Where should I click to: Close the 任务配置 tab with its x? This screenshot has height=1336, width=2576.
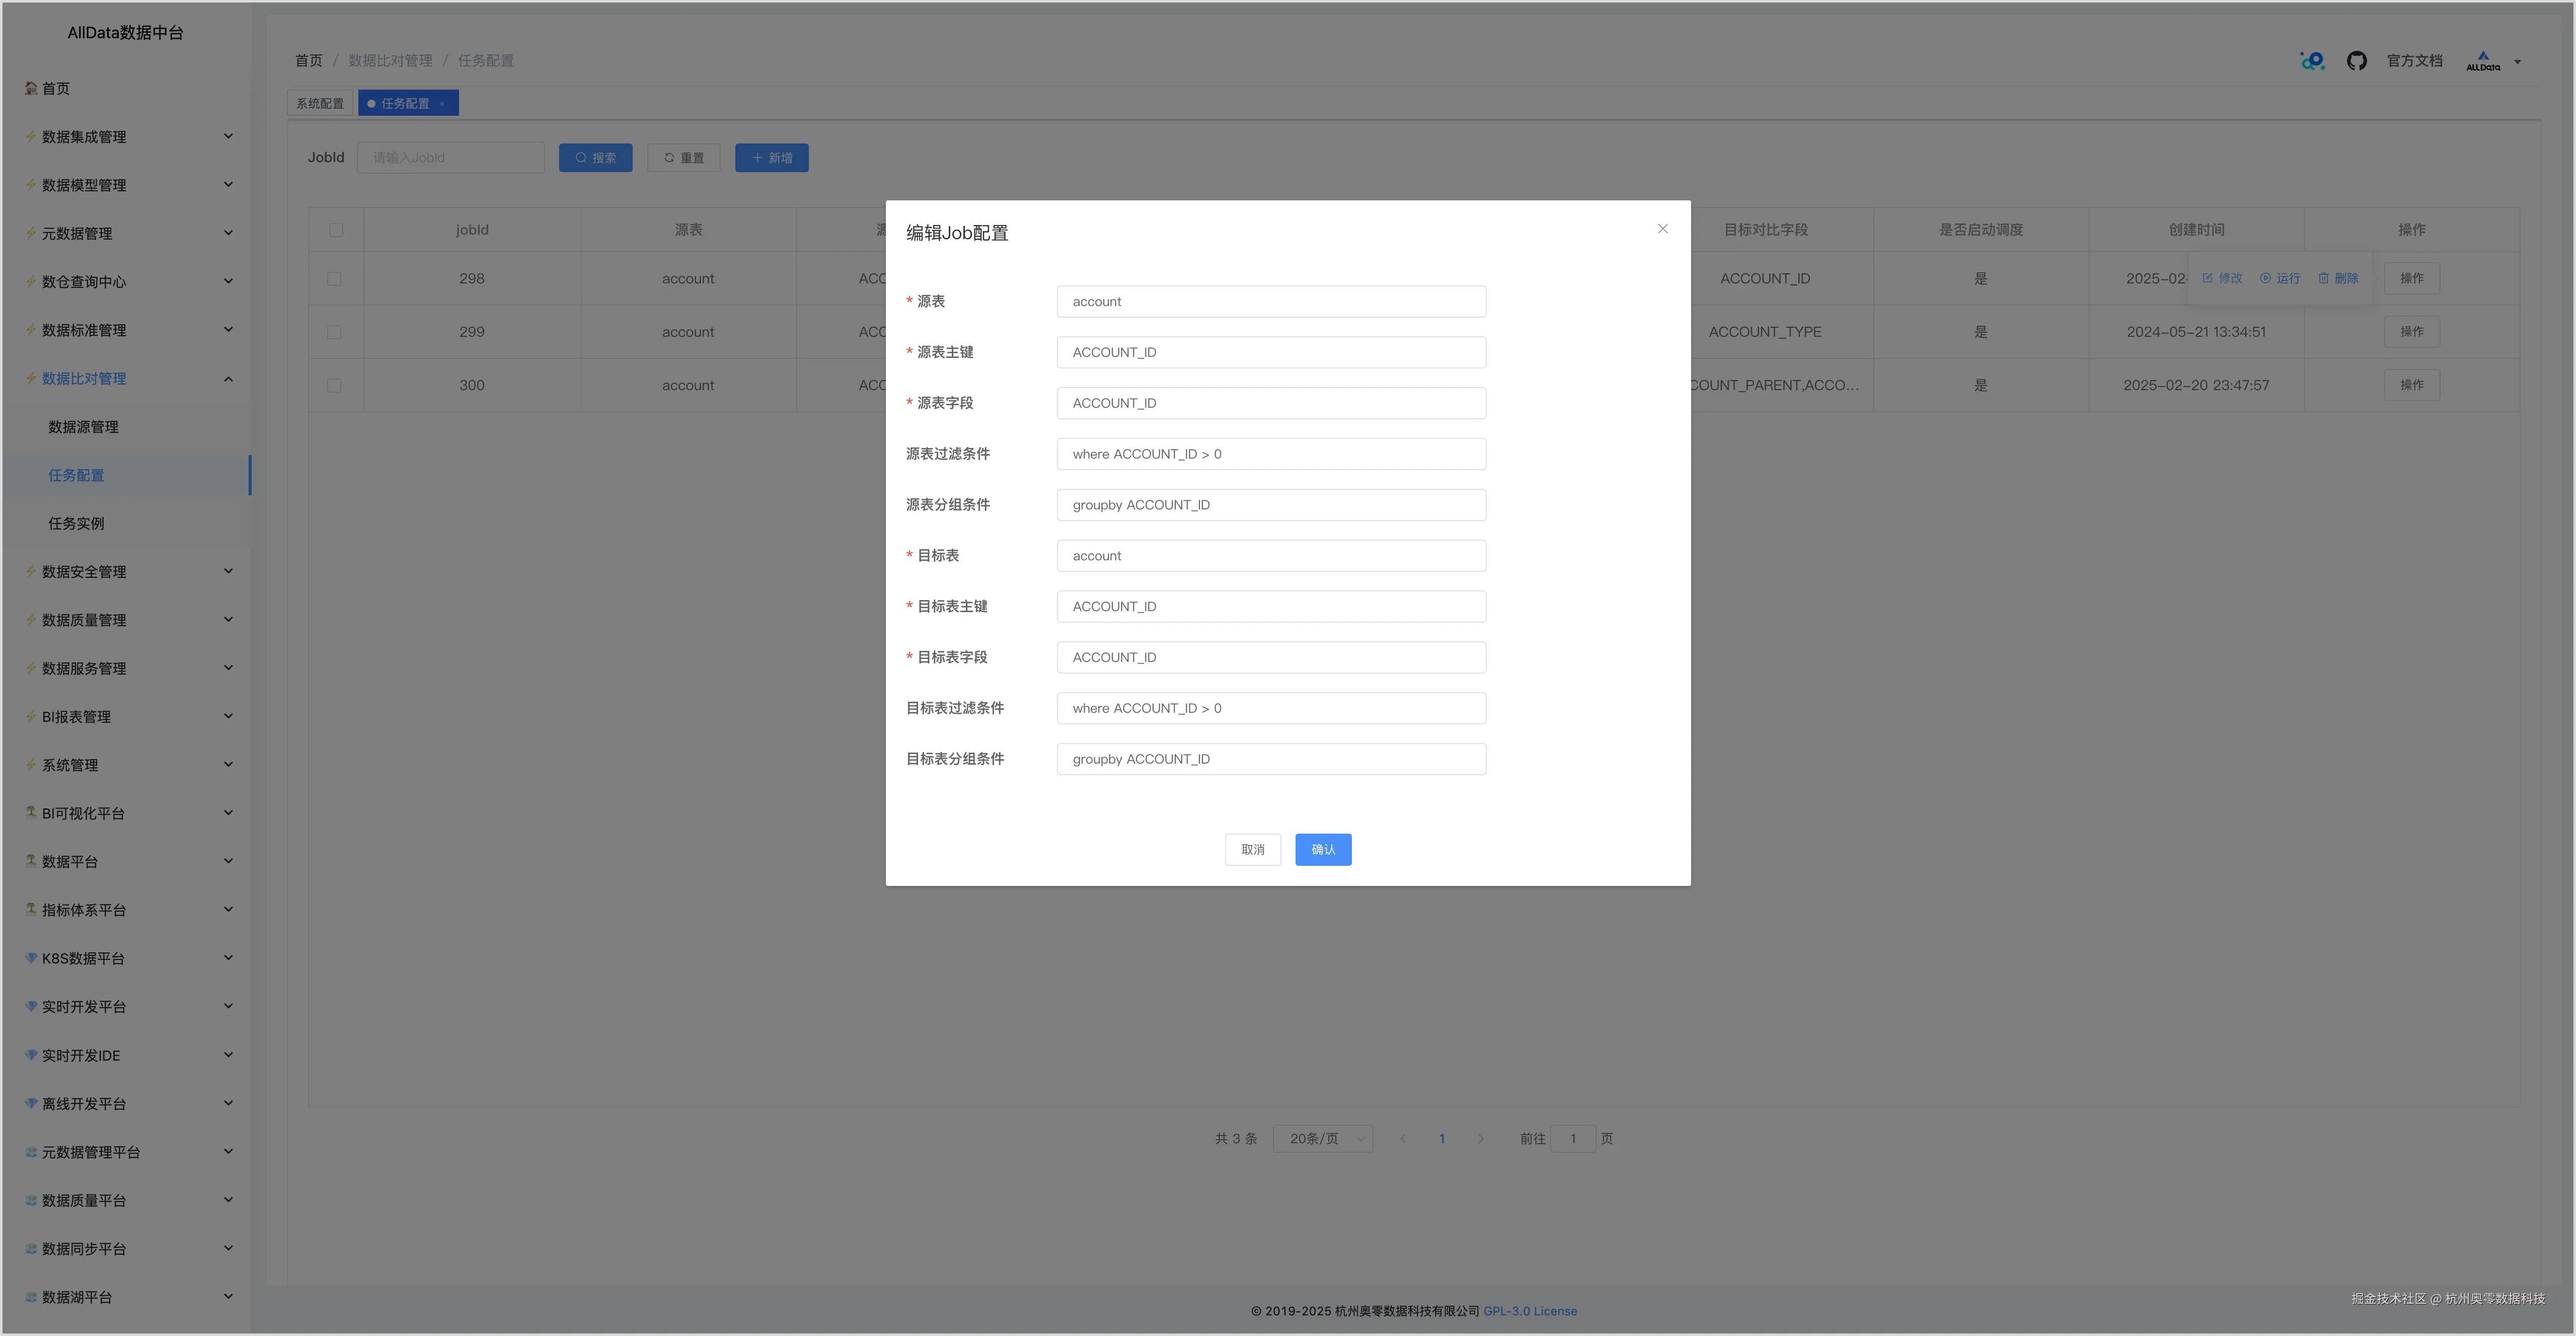click(442, 104)
